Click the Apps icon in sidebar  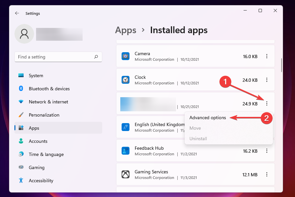coord(21,128)
